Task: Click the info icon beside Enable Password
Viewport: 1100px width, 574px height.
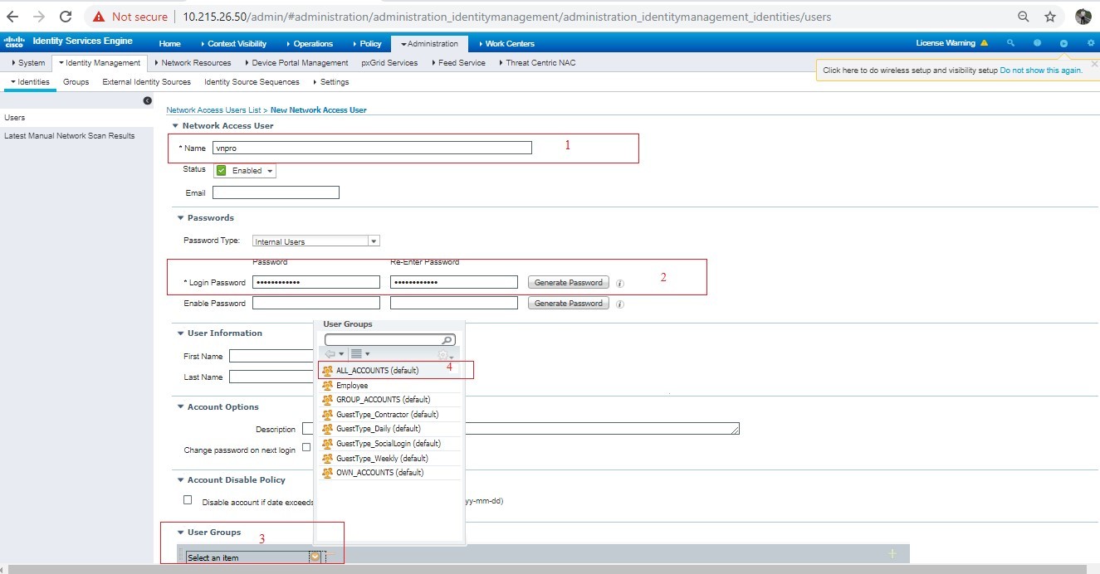Action: click(x=620, y=304)
